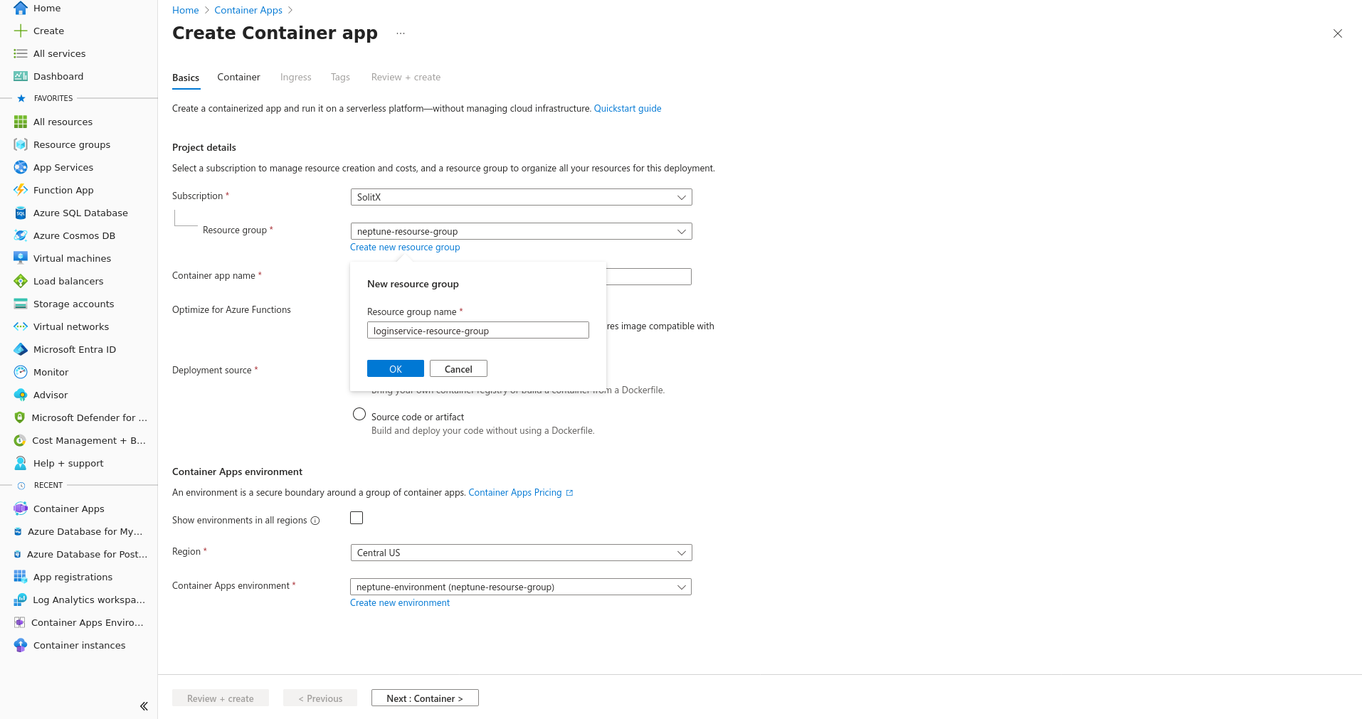1362x719 pixels.
Task: Open Azure Cosmos DB icon
Action: click(21, 235)
